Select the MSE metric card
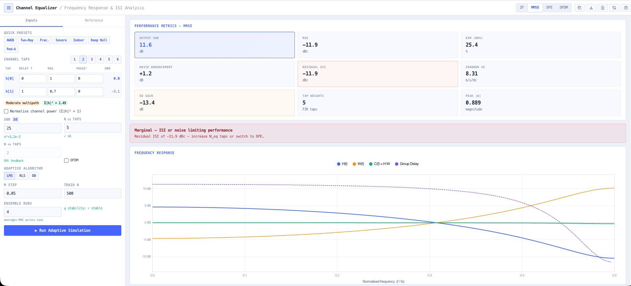Viewport: 631px width, 286px height. click(378, 45)
